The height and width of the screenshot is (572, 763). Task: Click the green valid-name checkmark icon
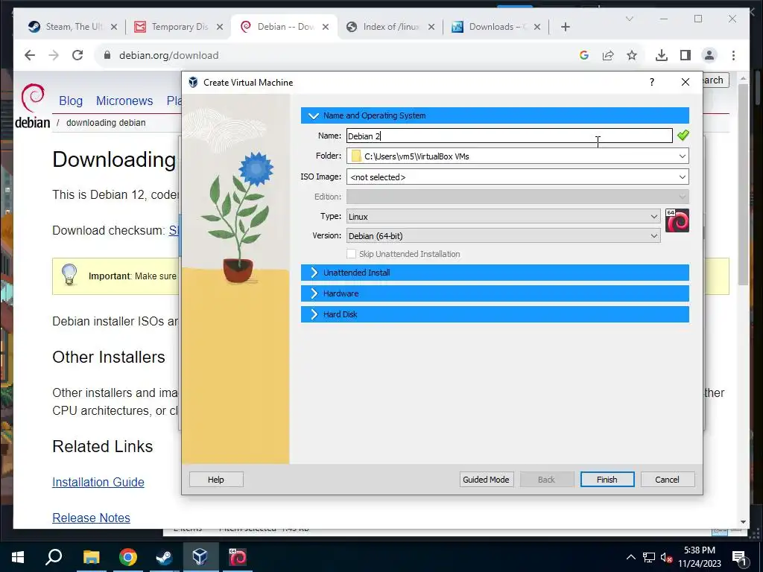click(683, 136)
